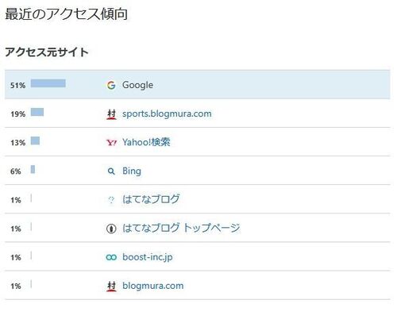
Task: Click the Bing magnifier icon
Action: click(111, 171)
